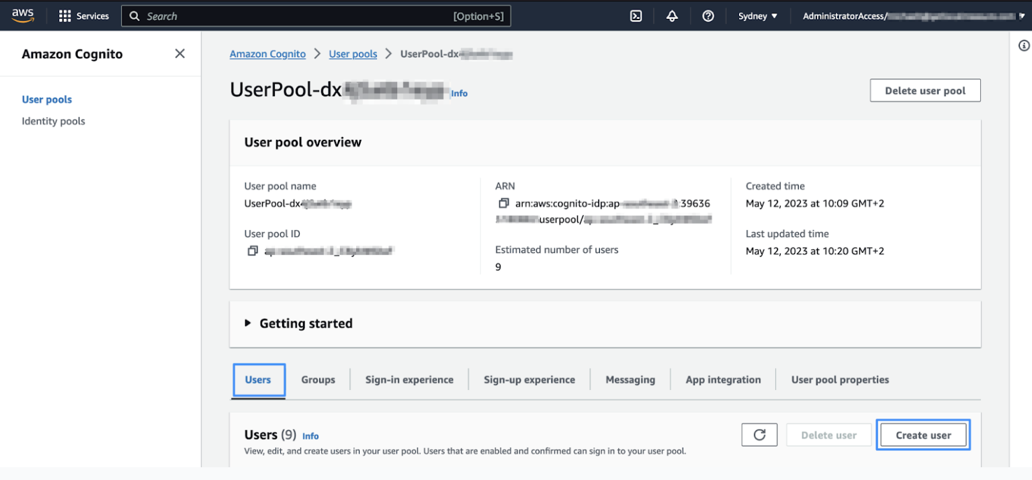Select Identity pools in sidebar
The width and height of the screenshot is (1032, 480).
[x=53, y=121]
